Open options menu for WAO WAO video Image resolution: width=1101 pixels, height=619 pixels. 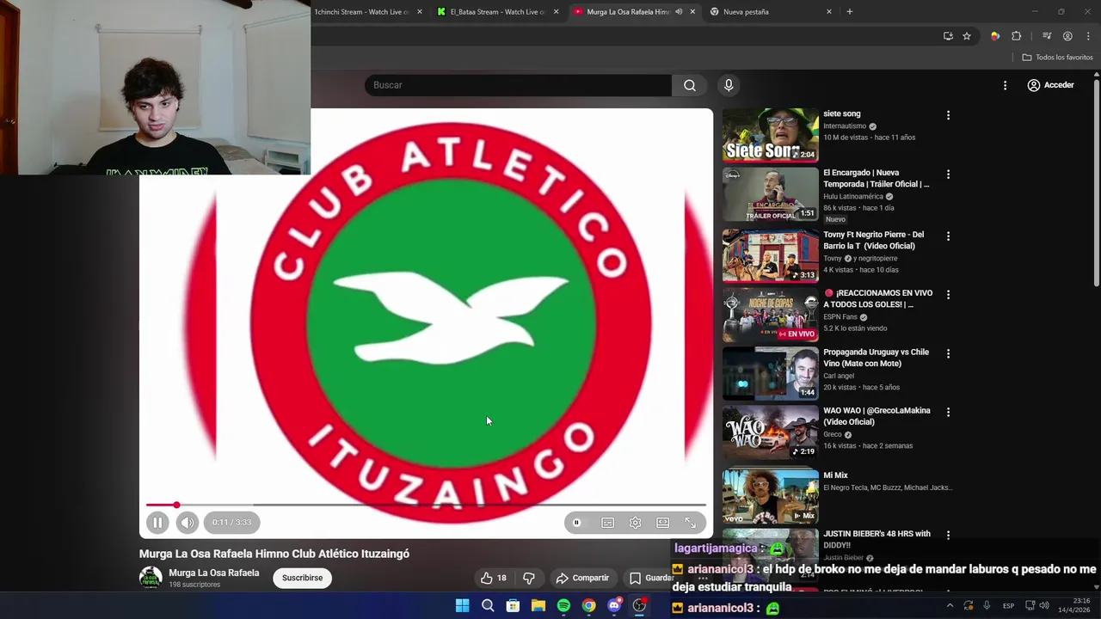[x=948, y=413]
